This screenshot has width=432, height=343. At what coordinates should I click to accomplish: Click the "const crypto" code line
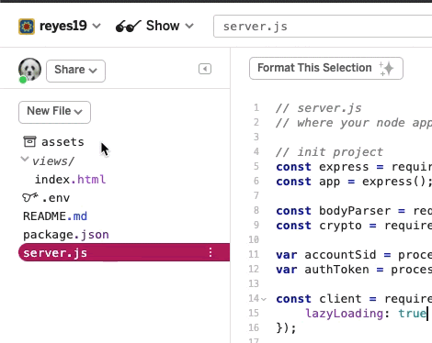(x=354, y=226)
